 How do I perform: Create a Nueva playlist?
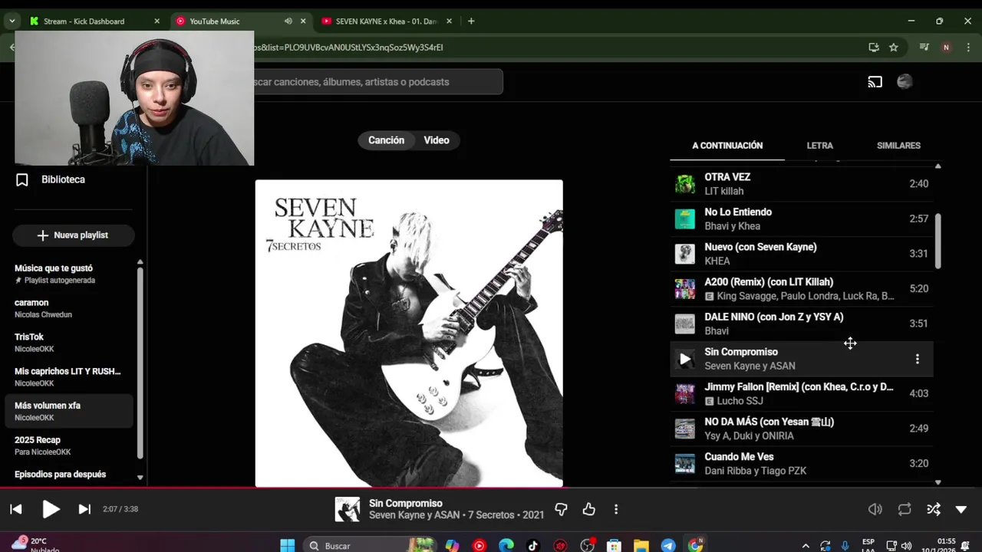[73, 235]
